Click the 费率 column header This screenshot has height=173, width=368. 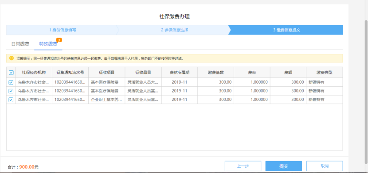[252, 72]
